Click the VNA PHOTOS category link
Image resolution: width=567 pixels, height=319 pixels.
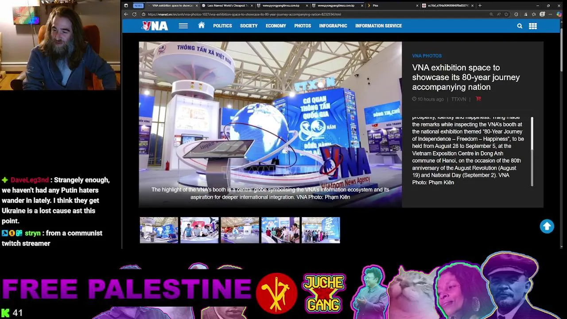(x=427, y=56)
